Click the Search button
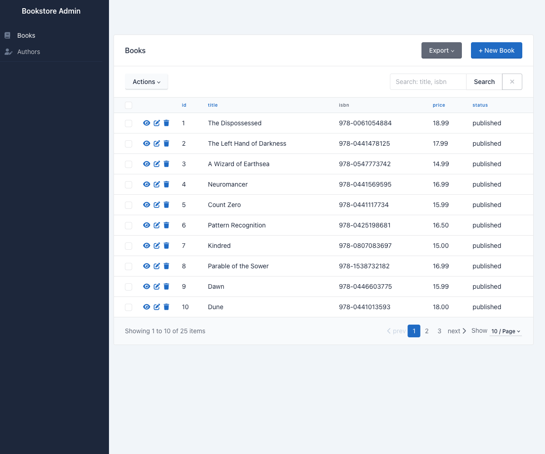 point(484,82)
